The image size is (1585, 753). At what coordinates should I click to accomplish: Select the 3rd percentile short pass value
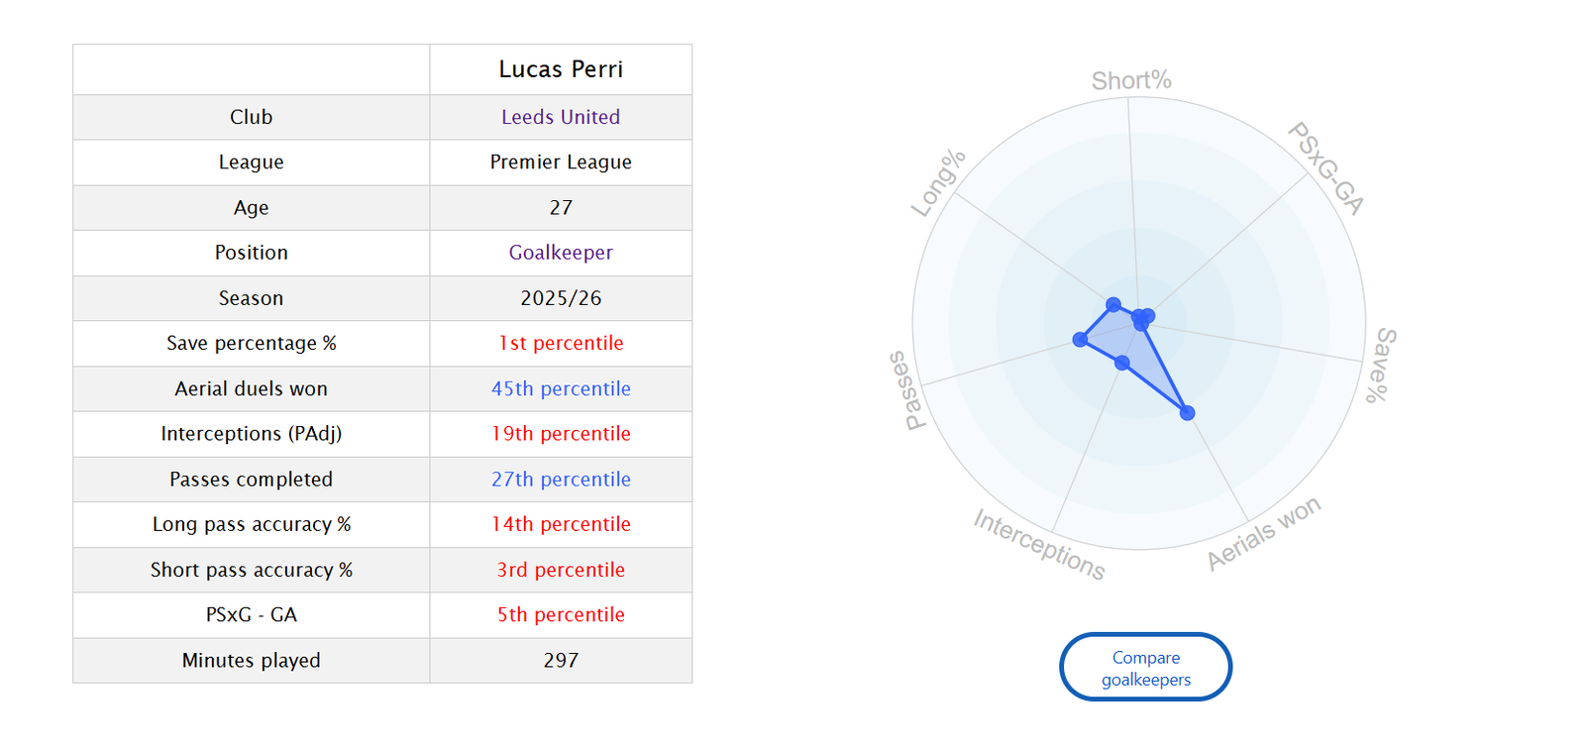[561, 570]
